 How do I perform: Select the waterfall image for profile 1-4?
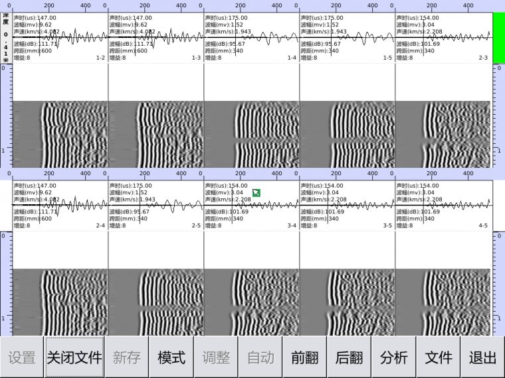[x=251, y=116]
